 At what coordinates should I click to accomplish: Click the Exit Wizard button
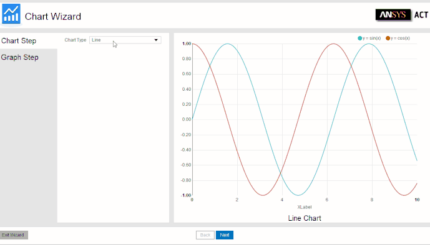coord(14,235)
